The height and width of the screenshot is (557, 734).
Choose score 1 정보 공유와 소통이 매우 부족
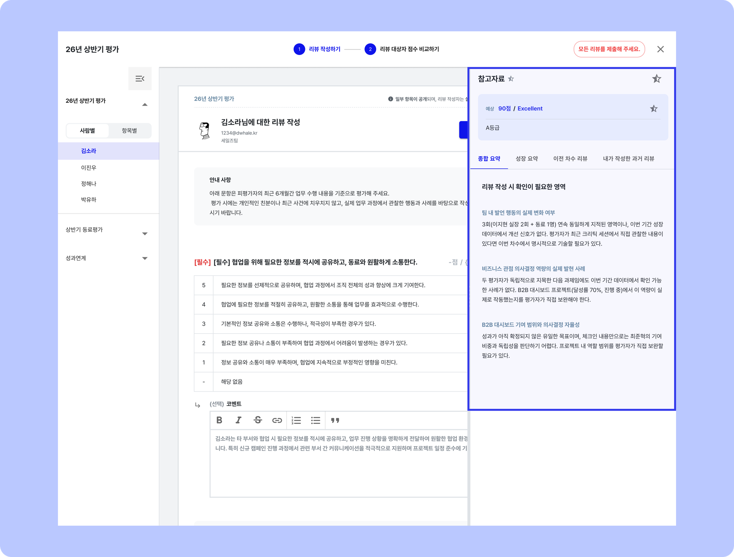(x=331, y=363)
